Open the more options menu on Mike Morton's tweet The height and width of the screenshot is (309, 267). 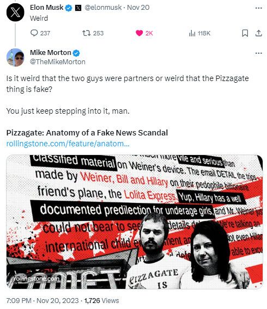pos(258,53)
